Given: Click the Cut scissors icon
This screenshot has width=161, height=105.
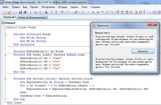Looking at the screenshot, I should click(31, 12).
